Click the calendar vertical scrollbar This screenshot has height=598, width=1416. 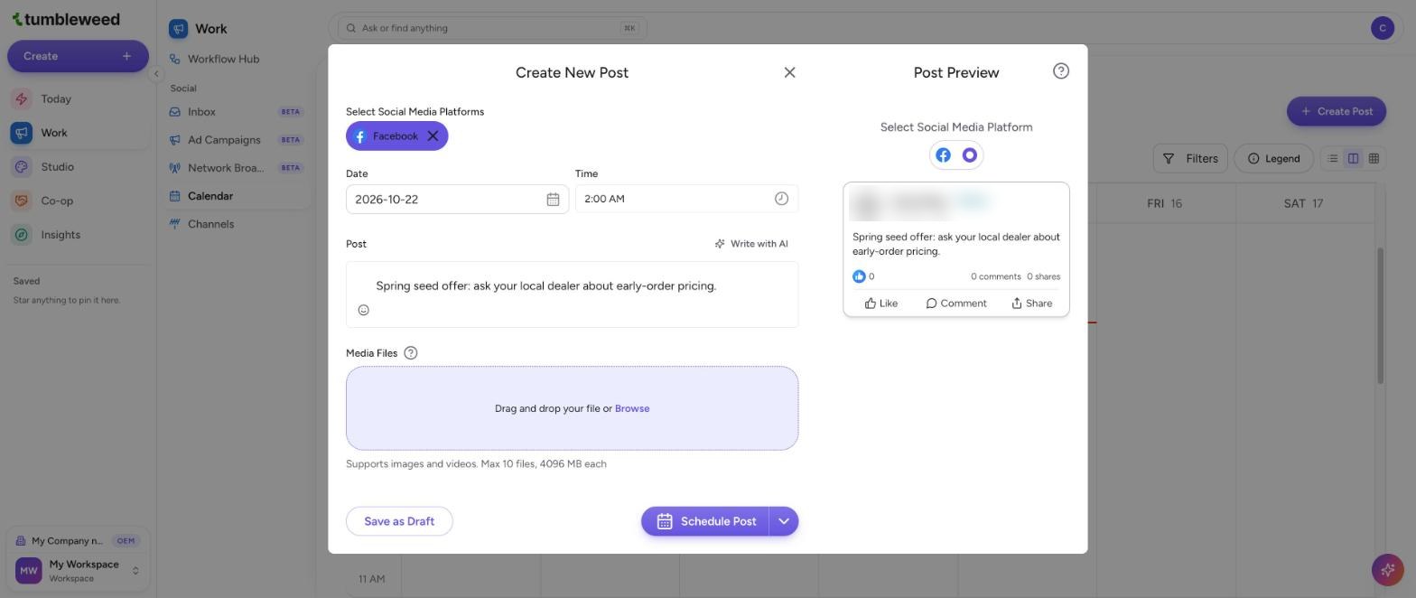pos(1379,314)
